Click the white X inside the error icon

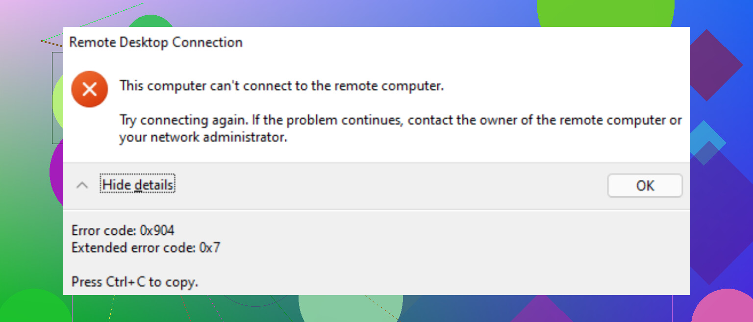(x=90, y=89)
